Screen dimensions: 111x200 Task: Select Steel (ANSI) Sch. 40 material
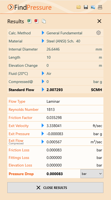pyautogui.click(x=63, y=41)
